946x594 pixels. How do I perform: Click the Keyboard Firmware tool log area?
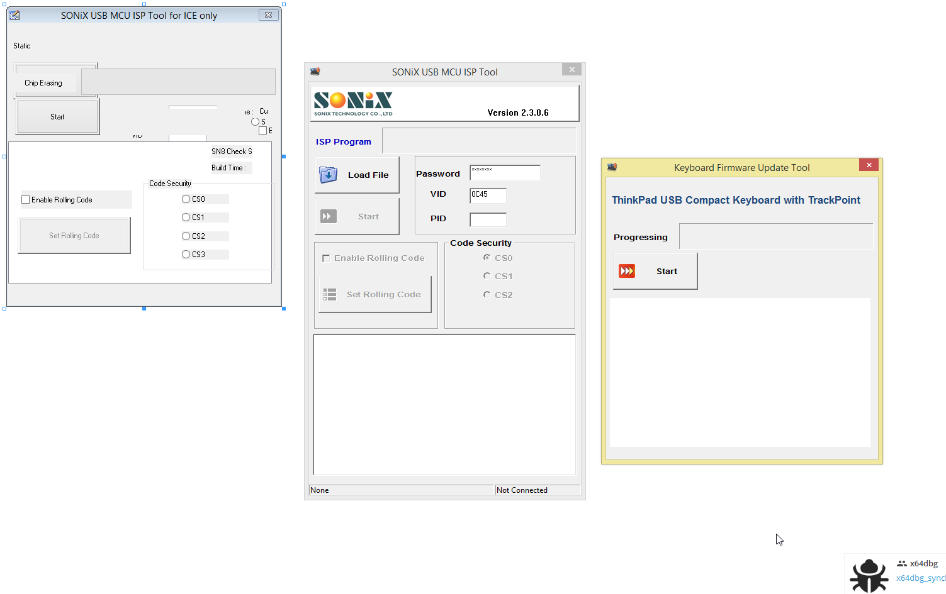click(x=740, y=372)
